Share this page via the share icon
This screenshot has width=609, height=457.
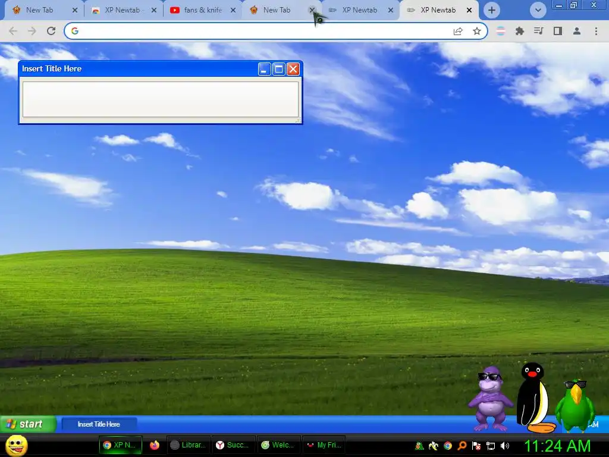(458, 31)
